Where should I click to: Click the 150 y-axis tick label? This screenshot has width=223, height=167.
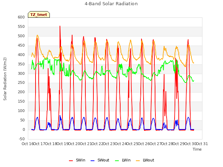tap(21, 101)
